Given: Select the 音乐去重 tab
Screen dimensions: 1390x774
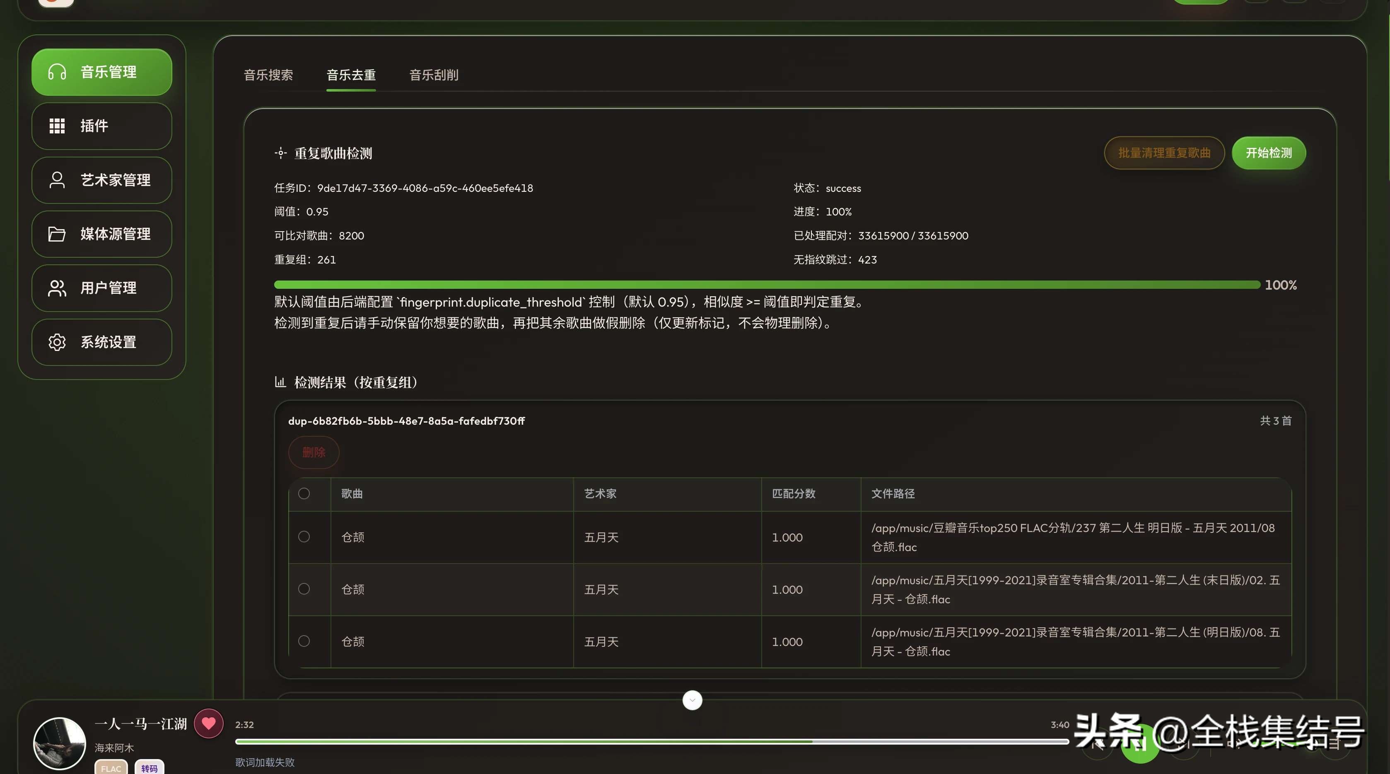Looking at the screenshot, I should pos(351,75).
